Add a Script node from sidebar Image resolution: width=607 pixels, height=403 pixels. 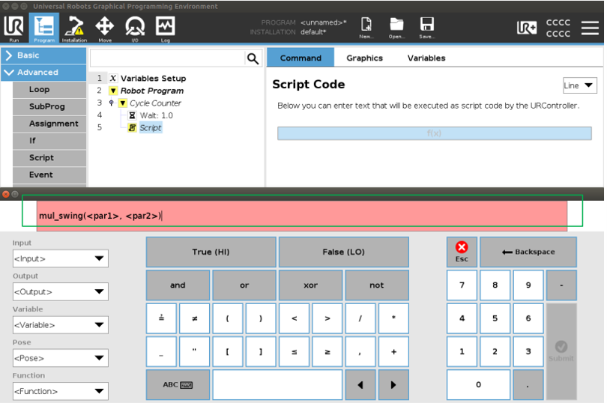49,157
